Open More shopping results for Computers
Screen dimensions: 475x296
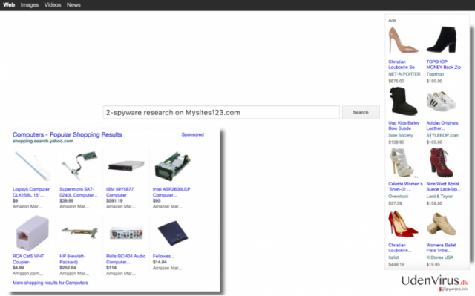coord(50,283)
